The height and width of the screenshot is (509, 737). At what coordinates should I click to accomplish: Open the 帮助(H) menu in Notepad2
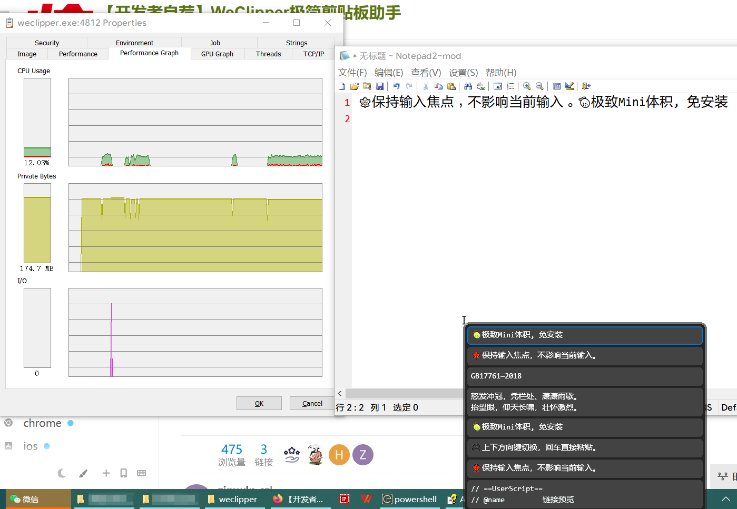tap(501, 73)
